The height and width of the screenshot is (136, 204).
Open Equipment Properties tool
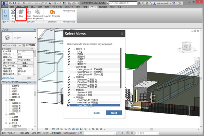[x=38, y=14]
